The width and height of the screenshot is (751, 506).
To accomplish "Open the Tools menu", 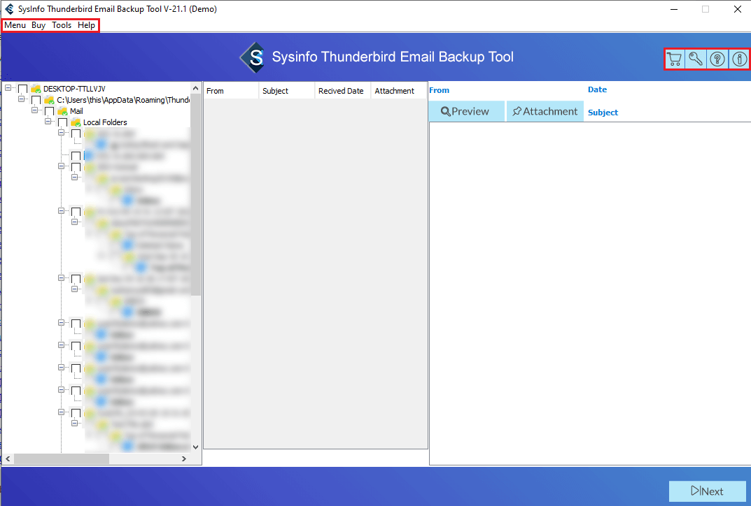I will tap(62, 25).
